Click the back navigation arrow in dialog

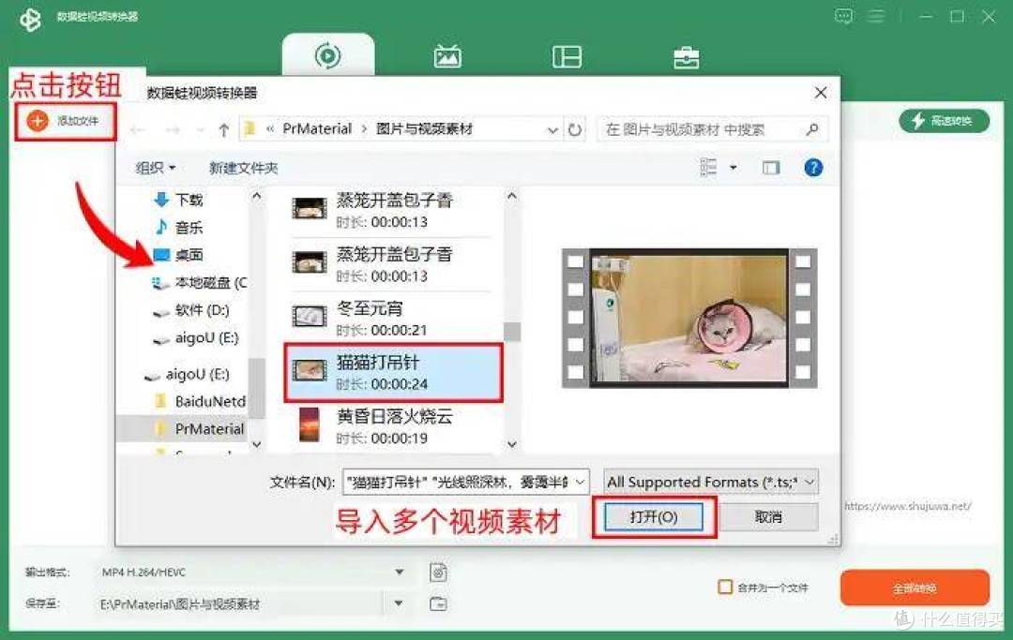[137, 130]
